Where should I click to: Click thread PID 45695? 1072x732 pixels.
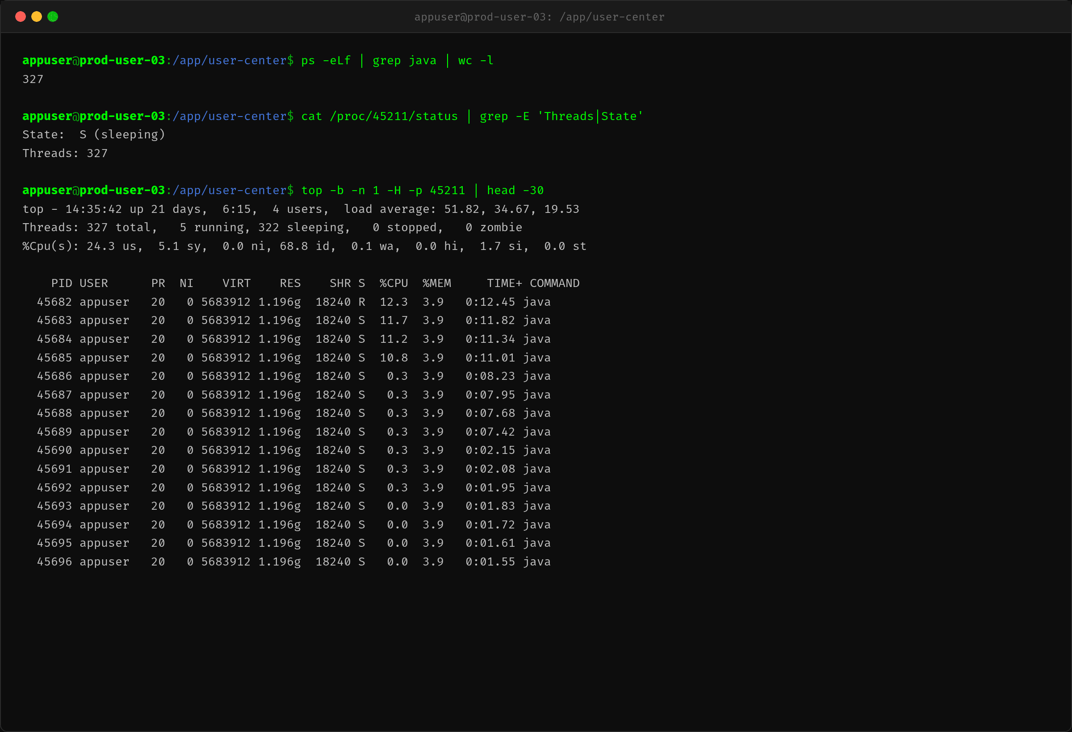[x=54, y=544]
